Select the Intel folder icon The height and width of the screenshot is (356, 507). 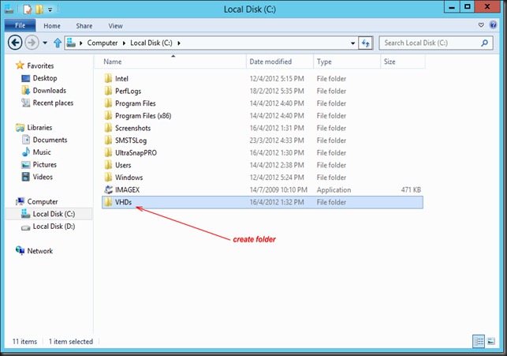click(108, 79)
